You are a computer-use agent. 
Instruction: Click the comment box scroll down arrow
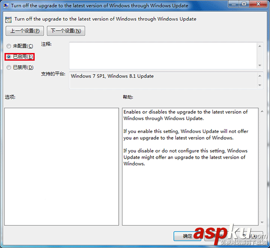(260, 65)
